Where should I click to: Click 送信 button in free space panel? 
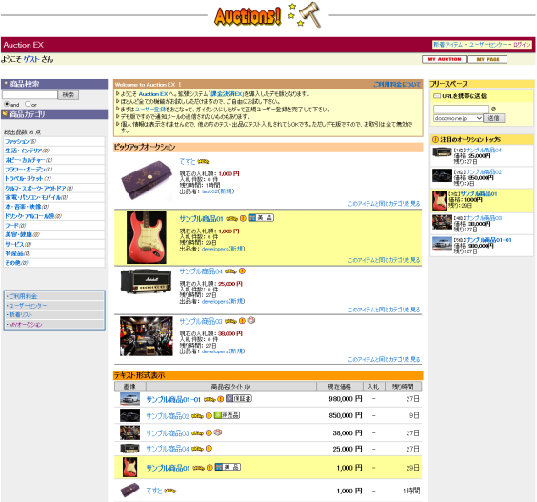(493, 118)
